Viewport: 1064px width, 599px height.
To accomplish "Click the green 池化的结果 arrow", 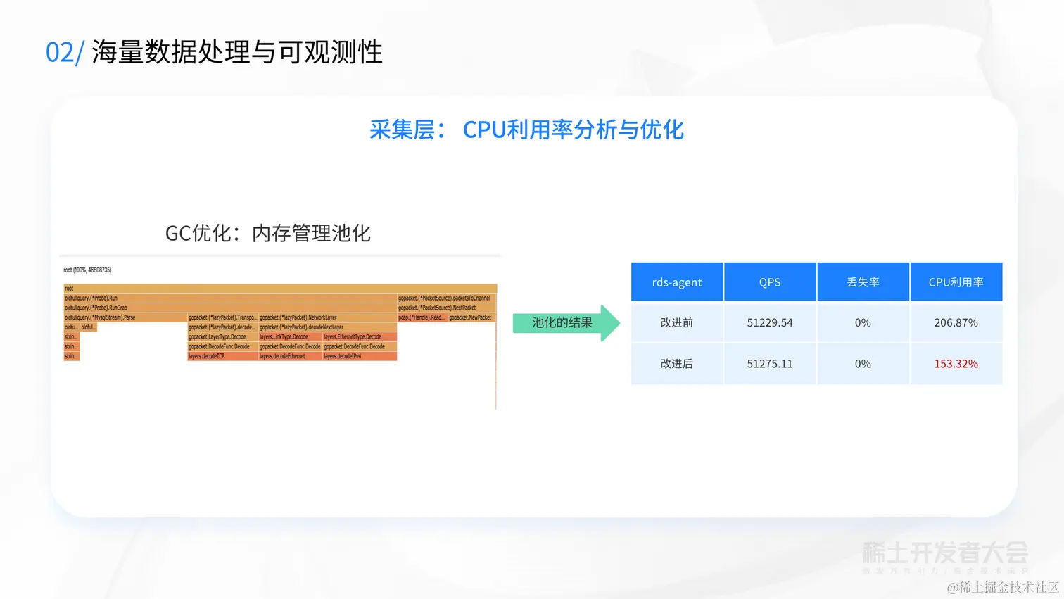I will point(566,323).
